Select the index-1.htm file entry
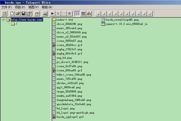The image size is (181, 121). (64, 20)
